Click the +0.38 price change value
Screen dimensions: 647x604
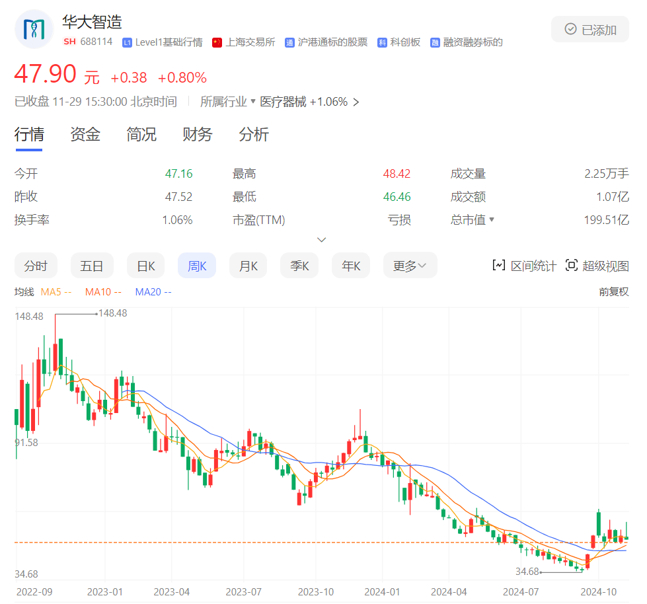click(x=129, y=77)
